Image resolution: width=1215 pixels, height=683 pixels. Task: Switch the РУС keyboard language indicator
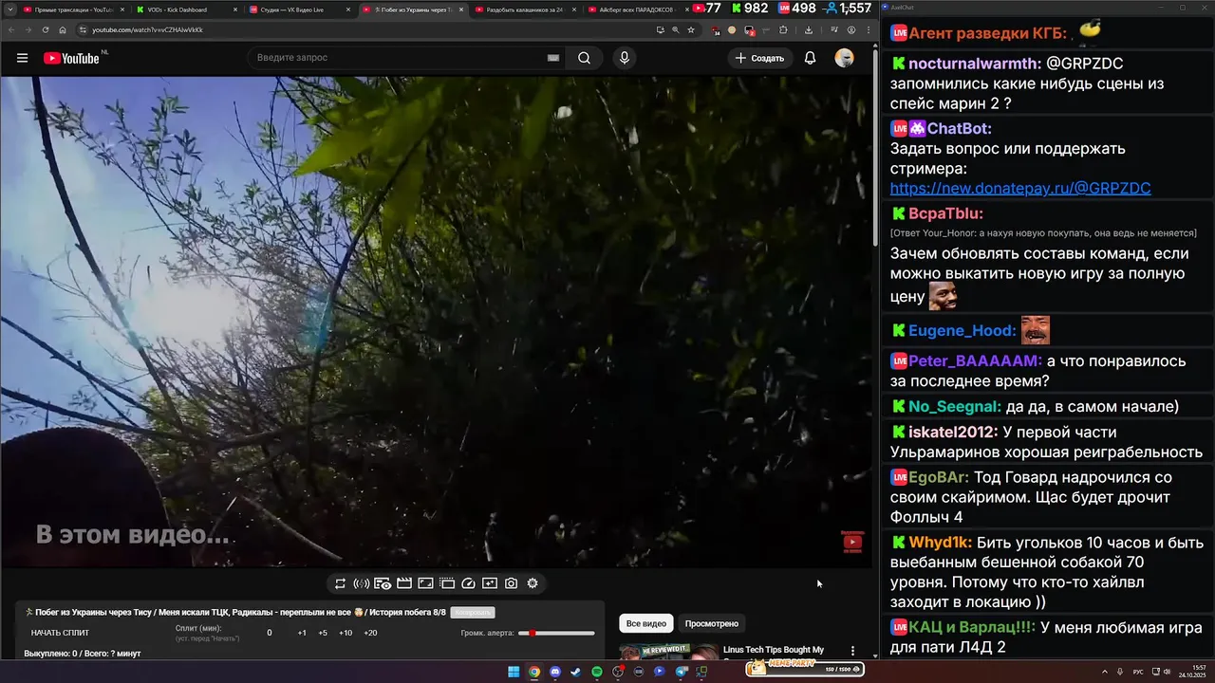coord(1138,672)
